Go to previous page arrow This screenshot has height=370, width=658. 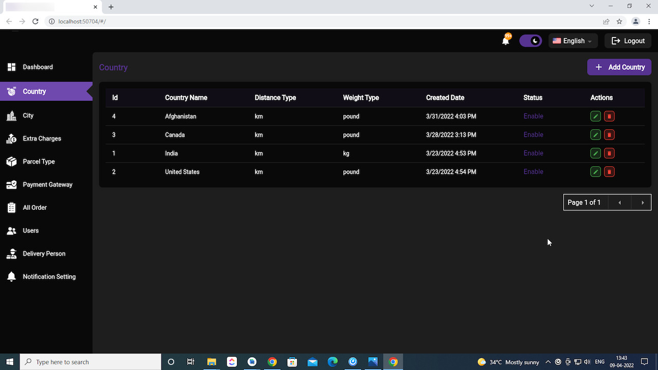[x=619, y=202]
